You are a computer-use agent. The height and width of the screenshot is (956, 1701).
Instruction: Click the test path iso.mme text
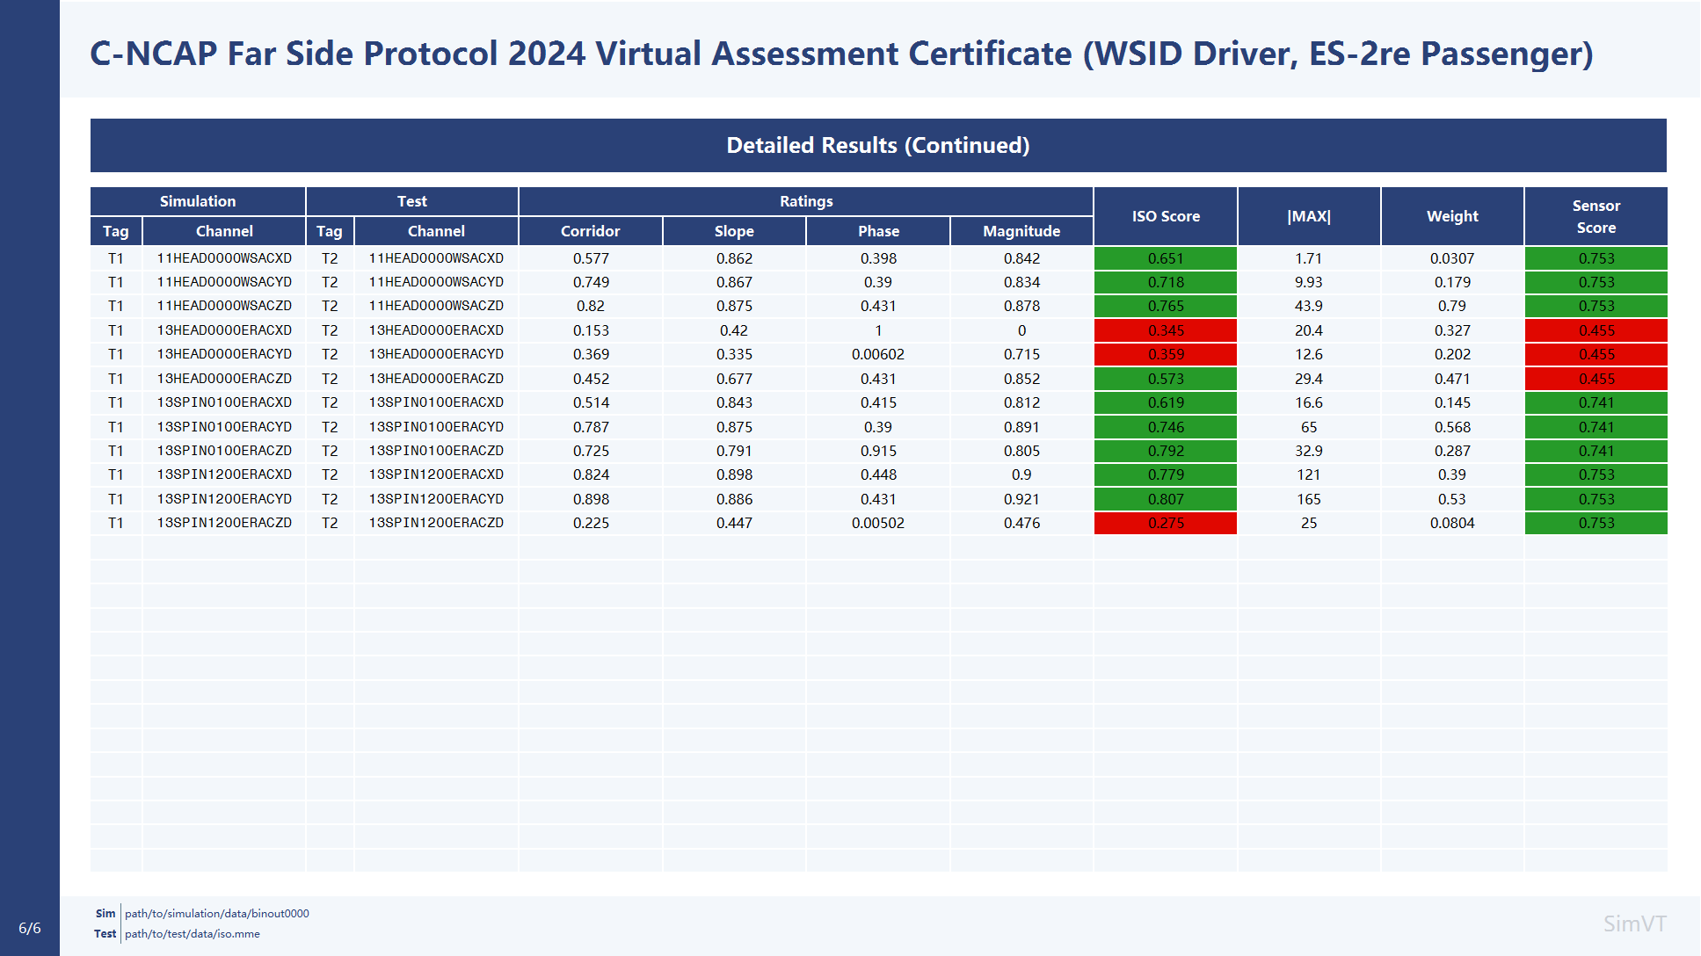193,934
